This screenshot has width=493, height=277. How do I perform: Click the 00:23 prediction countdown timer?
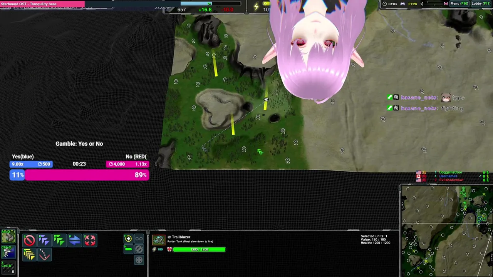79,164
